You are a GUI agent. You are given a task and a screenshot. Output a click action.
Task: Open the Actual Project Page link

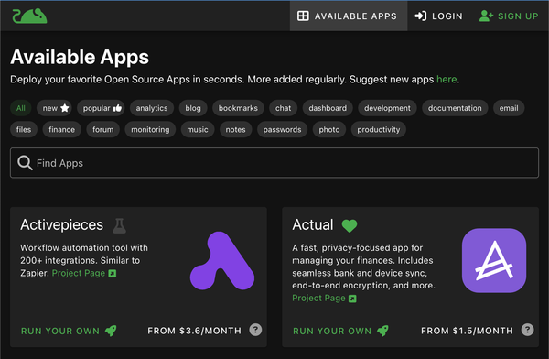[x=325, y=299]
